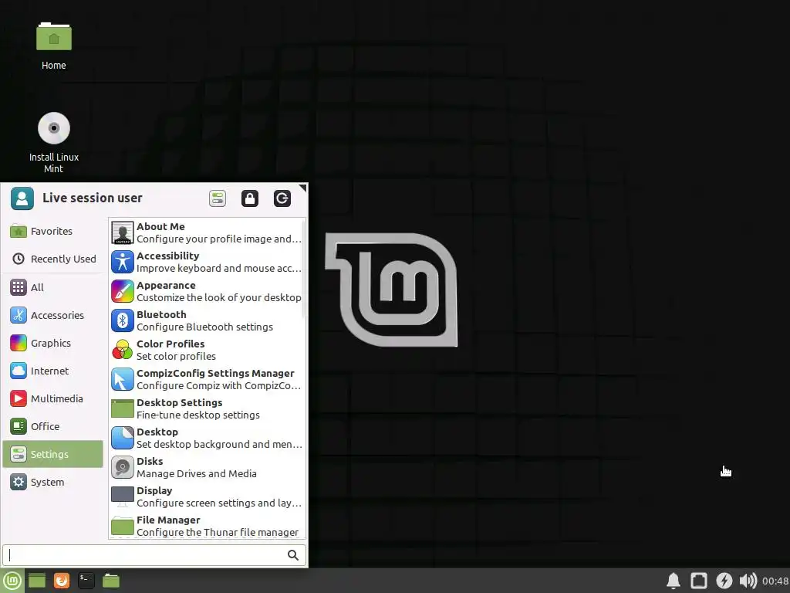Open the Desktop background settings entry
Image resolution: width=790 pixels, height=593 pixels.
[x=207, y=438]
